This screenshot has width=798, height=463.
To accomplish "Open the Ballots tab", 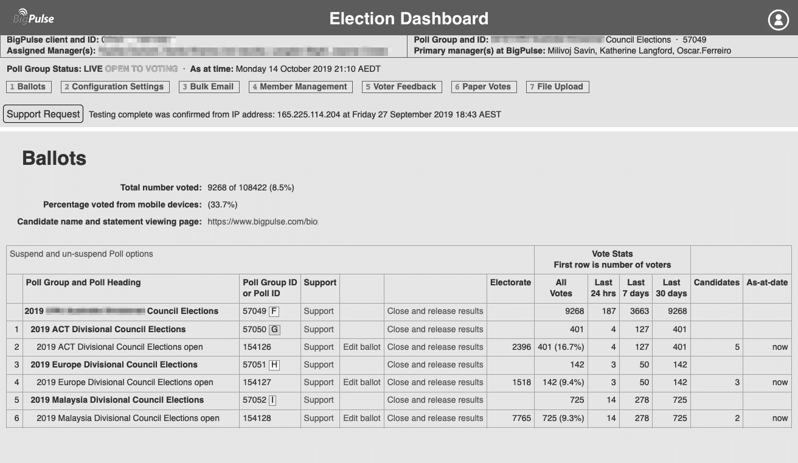I will pos(29,87).
